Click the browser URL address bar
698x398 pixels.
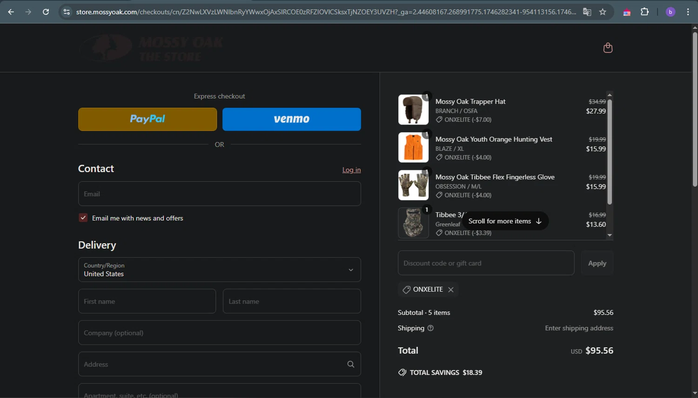326,12
